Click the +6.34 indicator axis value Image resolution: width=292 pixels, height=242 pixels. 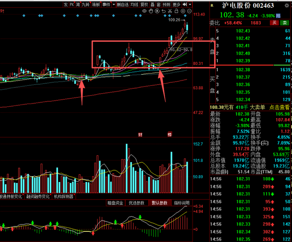coord(198,206)
